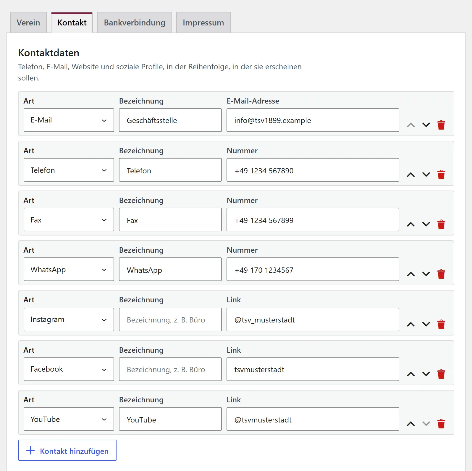Viewport: 472px width, 471px height.
Task: Move the Geschäftsstelle e-mail row down
Action: tap(426, 125)
